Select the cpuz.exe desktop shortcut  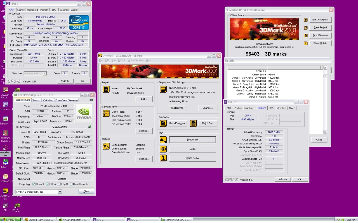(5, 105)
